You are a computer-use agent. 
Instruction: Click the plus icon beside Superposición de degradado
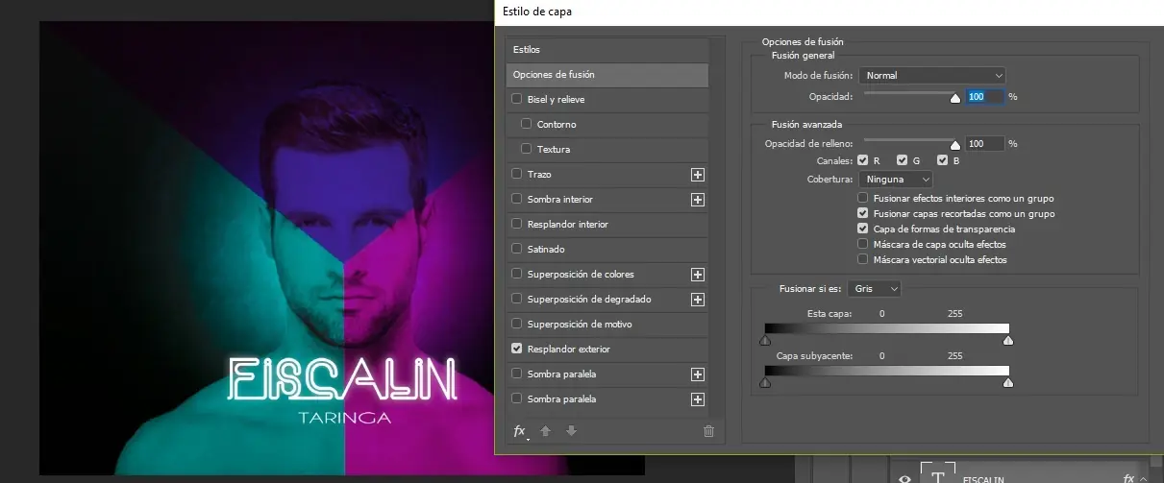[x=698, y=300]
